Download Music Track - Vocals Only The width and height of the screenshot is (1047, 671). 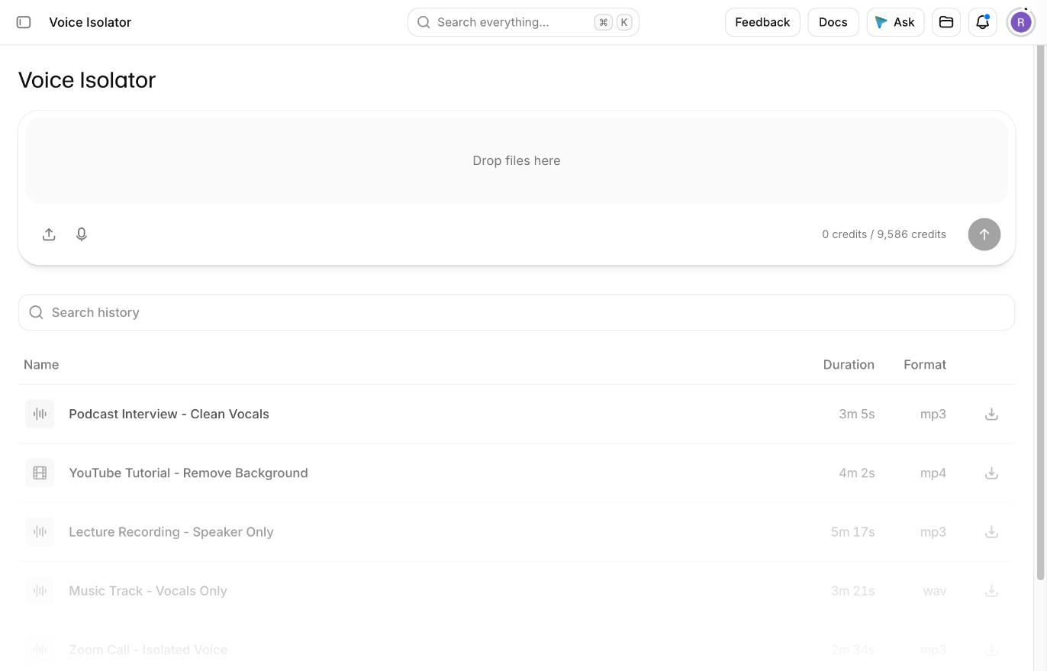tap(991, 590)
